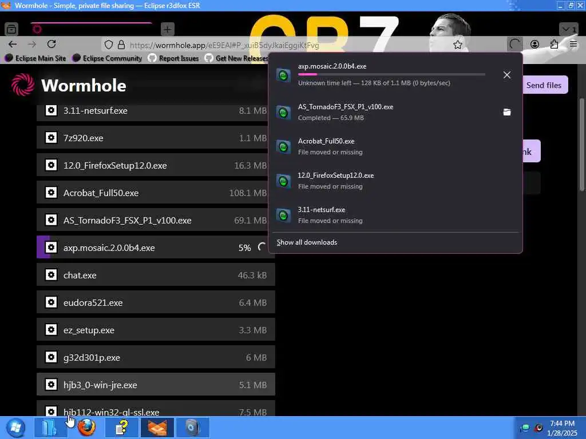Click 3.11-netsurf.exe download entry icon
The height and width of the screenshot is (439, 586).
point(283,215)
